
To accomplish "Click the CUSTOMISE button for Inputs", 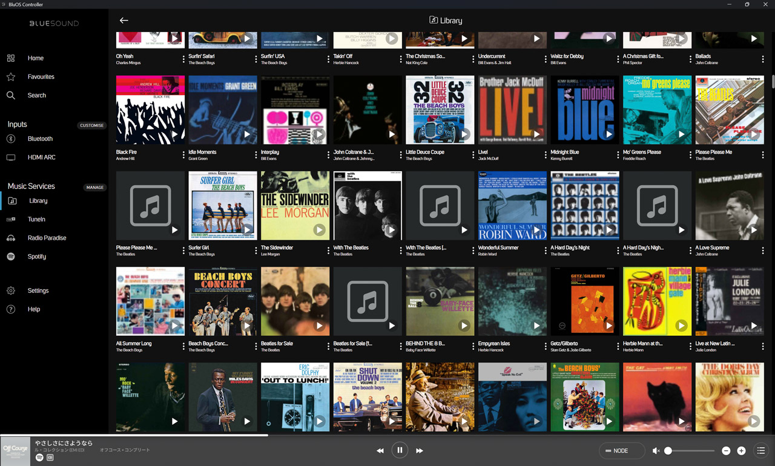I will [92, 125].
